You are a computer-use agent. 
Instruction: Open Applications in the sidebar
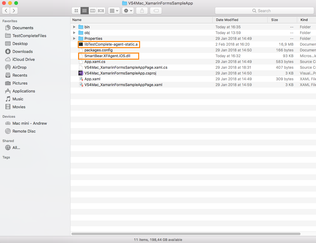pyautogui.click(x=23, y=91)
